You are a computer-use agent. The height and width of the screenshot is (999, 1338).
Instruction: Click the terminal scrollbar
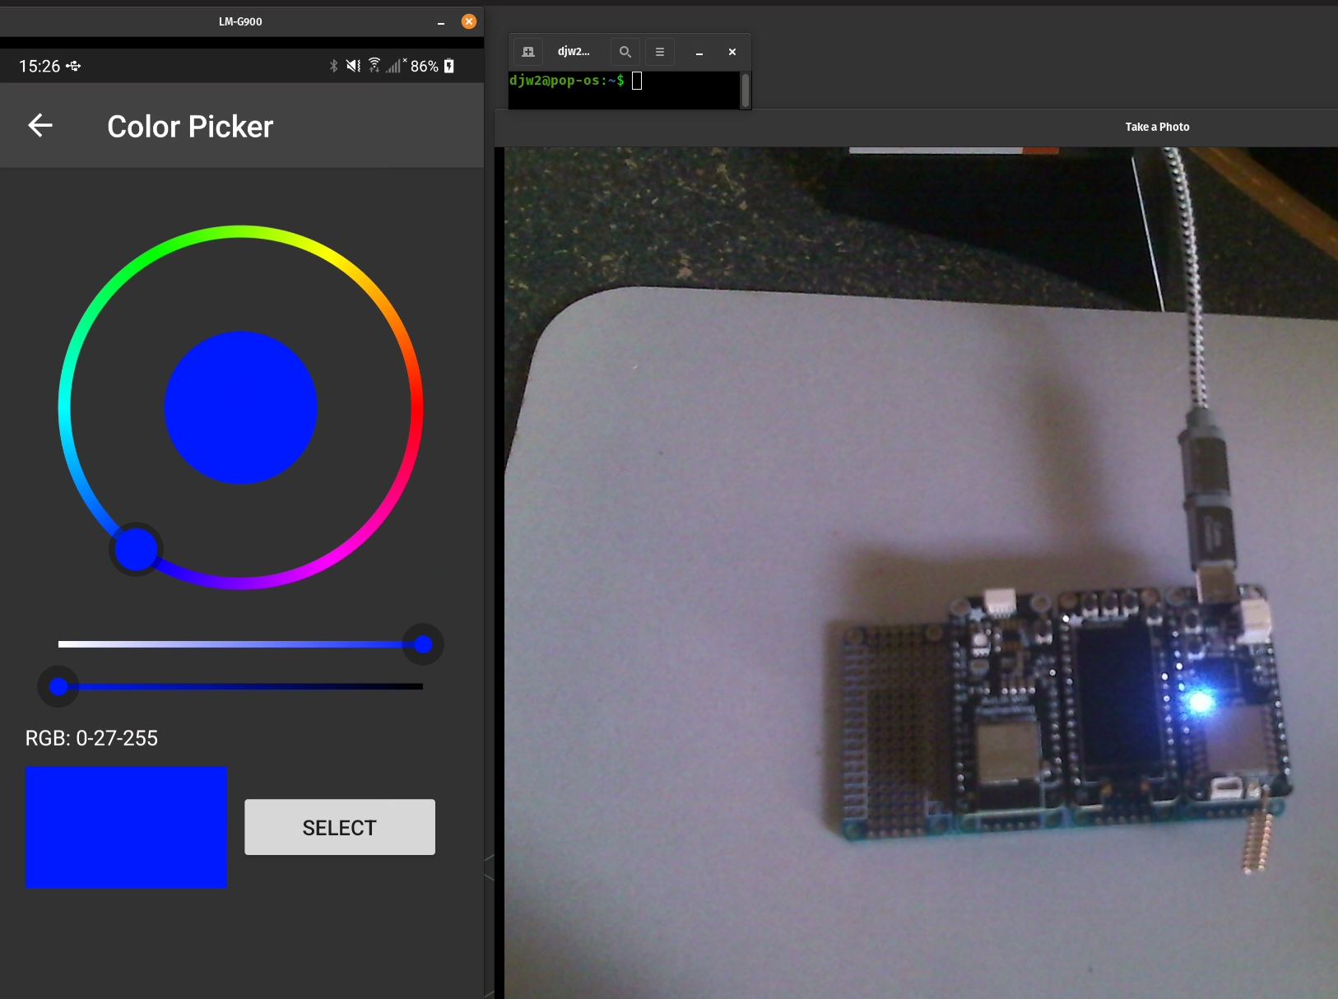pos(745,90)
